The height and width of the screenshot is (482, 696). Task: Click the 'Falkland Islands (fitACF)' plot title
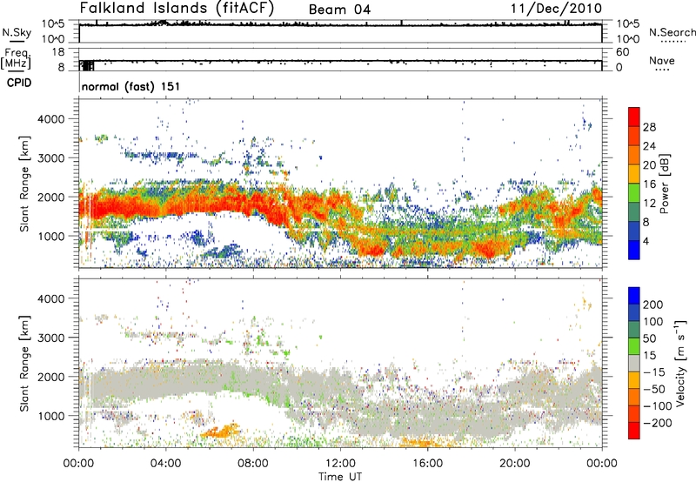(177, 9)
